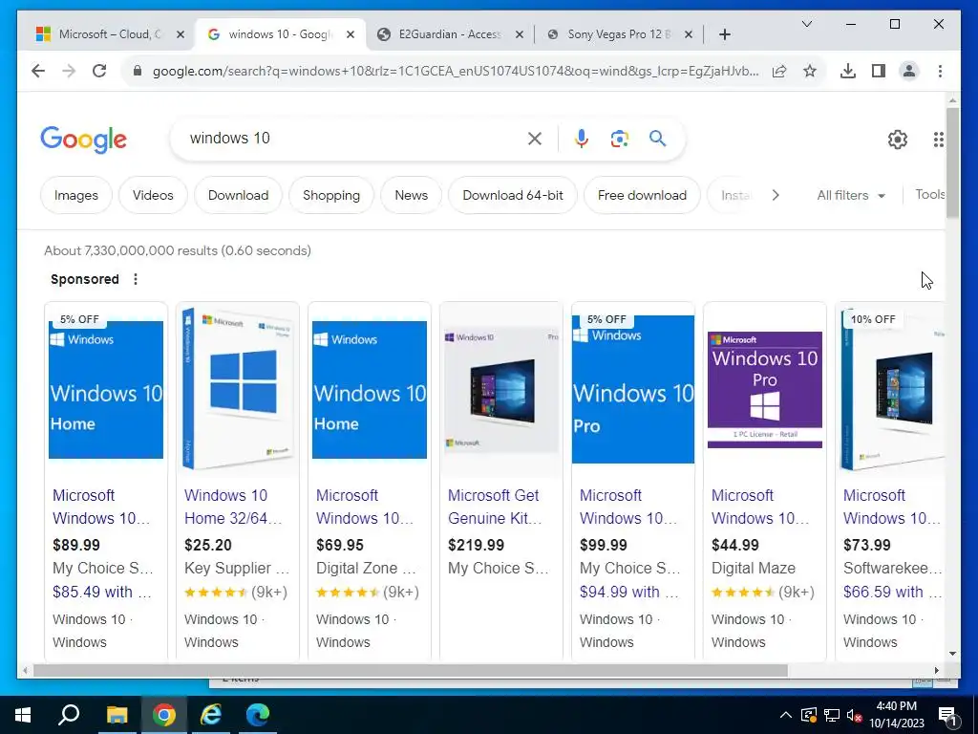The width and height of the screenshot is (978, 734).
Task: Switch to the Sony Vegas Pro 12 tab
Action: [x=618, y=34]
